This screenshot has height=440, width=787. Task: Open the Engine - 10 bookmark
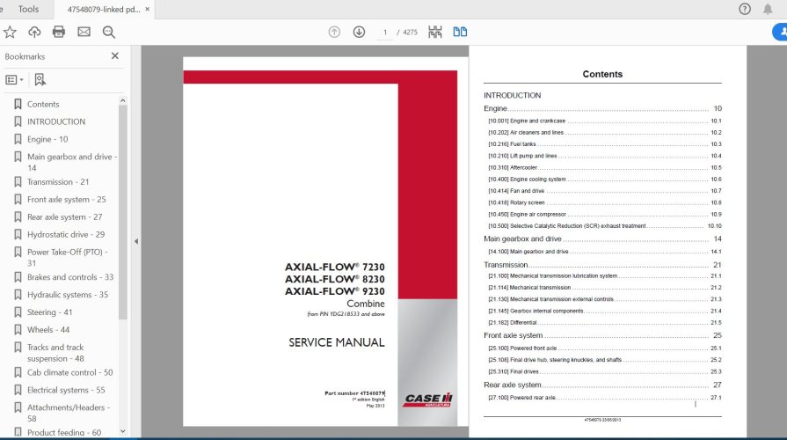point(47,139)
